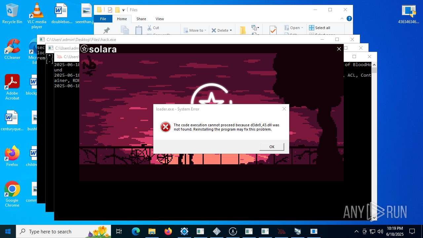Image resolution: width=423 pixels, height=238 pixels.
Task: Open the VLC media player shortcut
Action: click(x=37, y=16)
